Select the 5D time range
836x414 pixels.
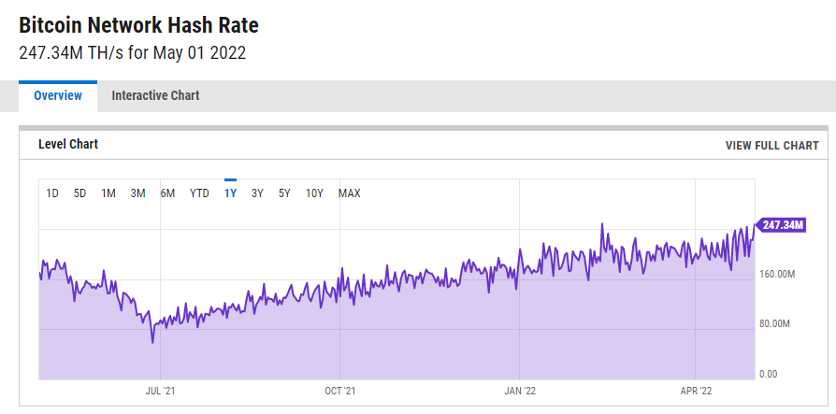(x=79, y=193)
